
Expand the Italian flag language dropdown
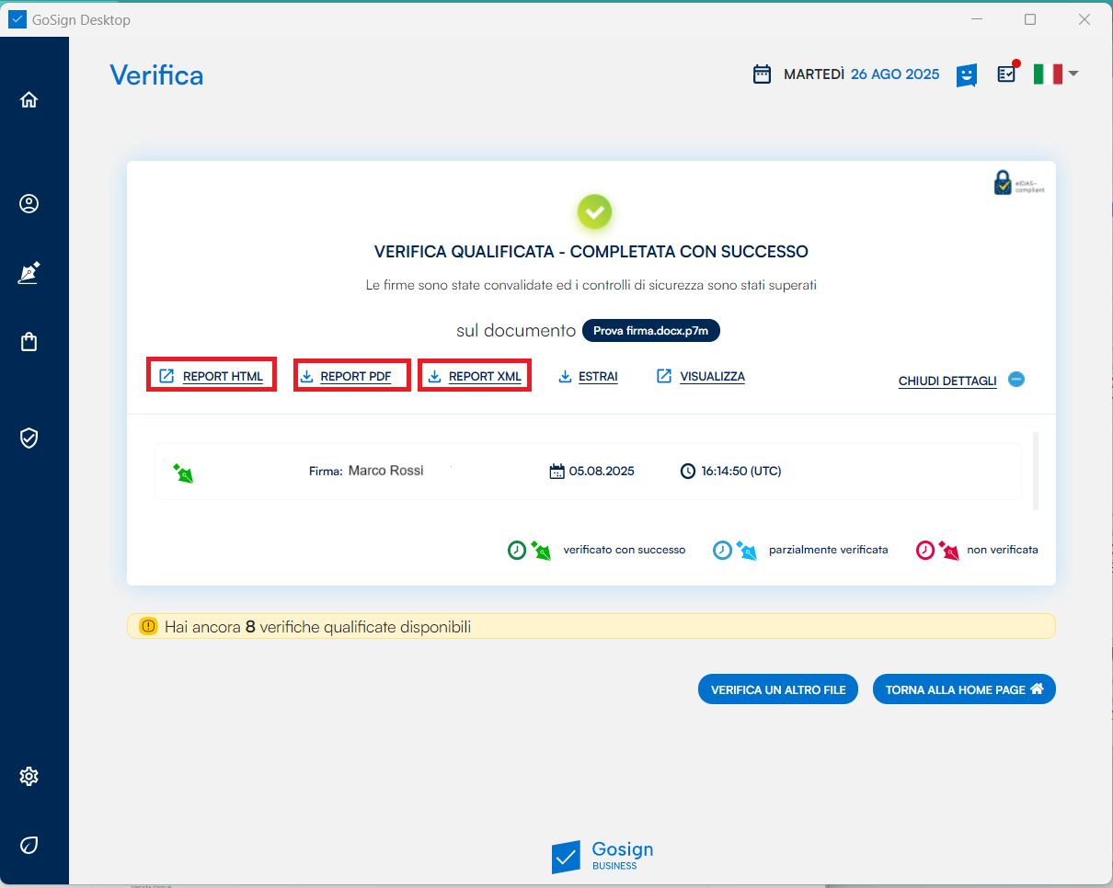pyautogui.click(x=1055, y=74)
